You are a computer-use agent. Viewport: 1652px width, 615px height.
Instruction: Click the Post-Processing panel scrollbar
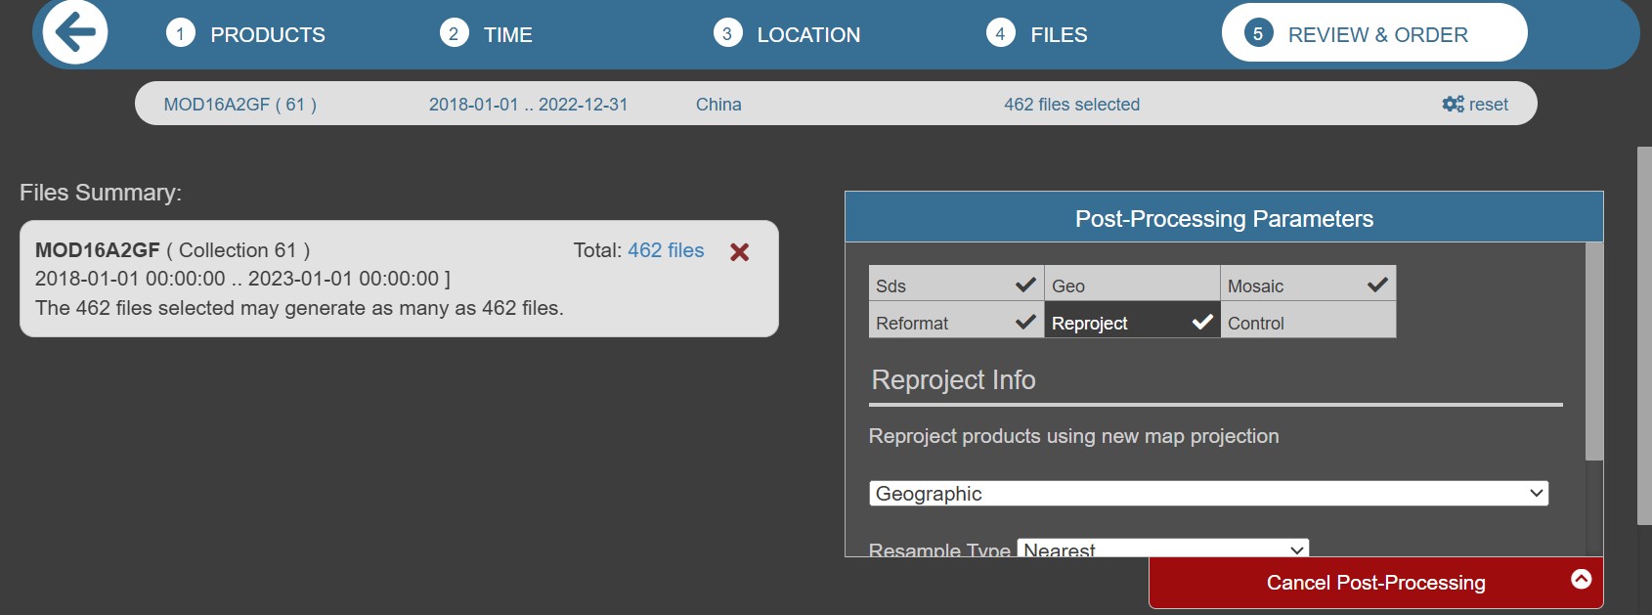tap(1593, 352)
